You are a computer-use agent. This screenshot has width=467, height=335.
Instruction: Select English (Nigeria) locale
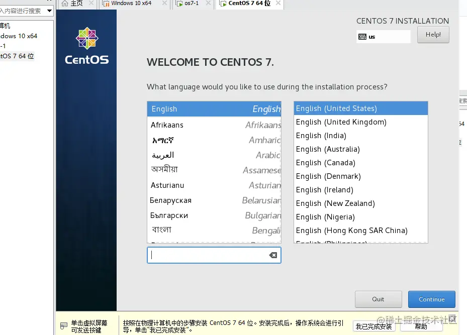click(360, 217)
